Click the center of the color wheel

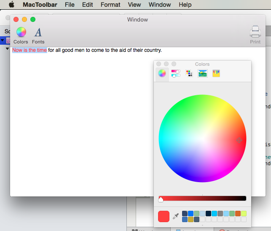pyautogui.click(x=202, y=139)
